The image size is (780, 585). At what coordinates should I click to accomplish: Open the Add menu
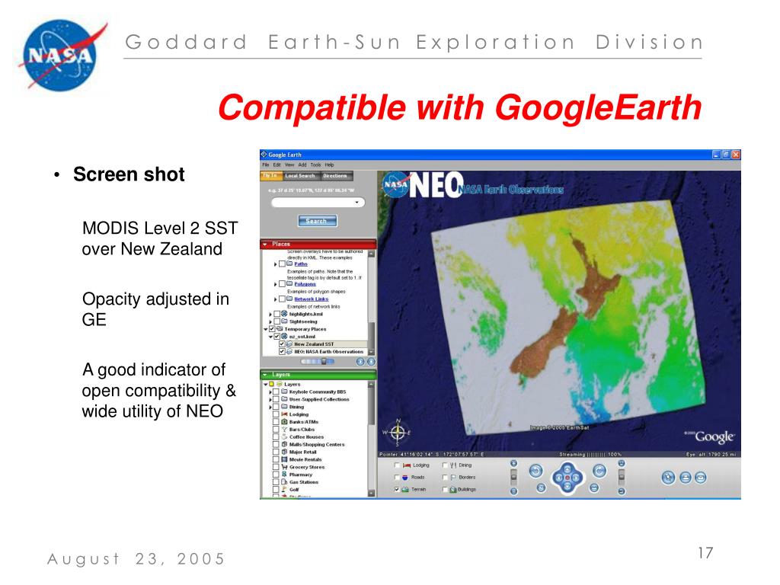(x=302, y=165)
